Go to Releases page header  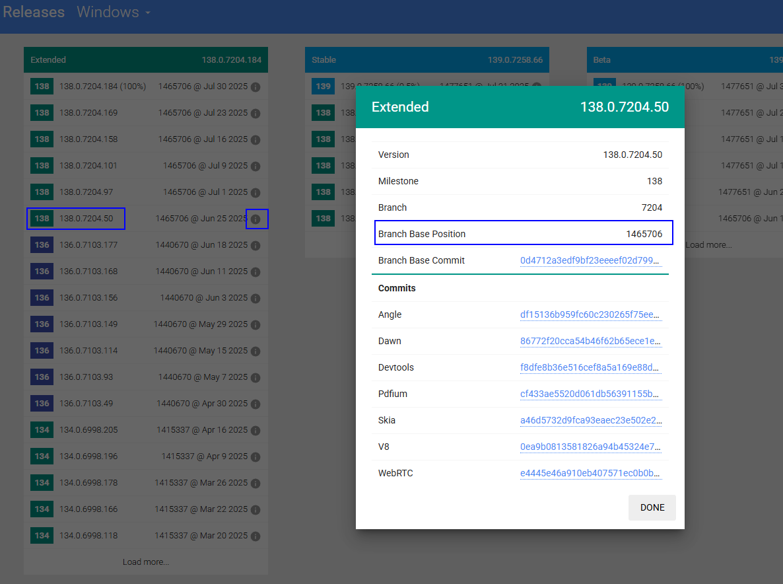click(34, 13)
